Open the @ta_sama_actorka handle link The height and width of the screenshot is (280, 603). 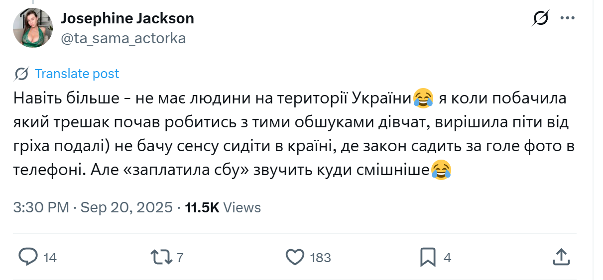(x=123, y=38)
